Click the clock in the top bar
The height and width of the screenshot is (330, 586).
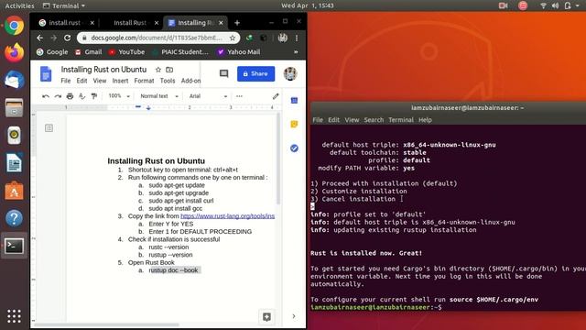click(x=308, y=5)
